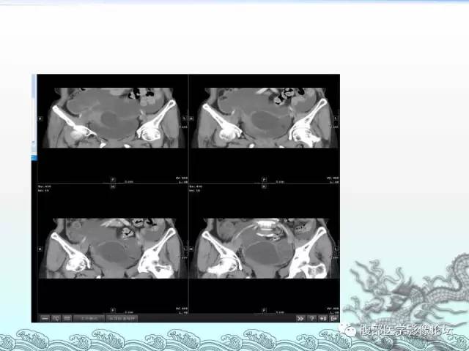Select the top-right CT scan panel
This screenshot has height=351, width=469.
point(264,129)
